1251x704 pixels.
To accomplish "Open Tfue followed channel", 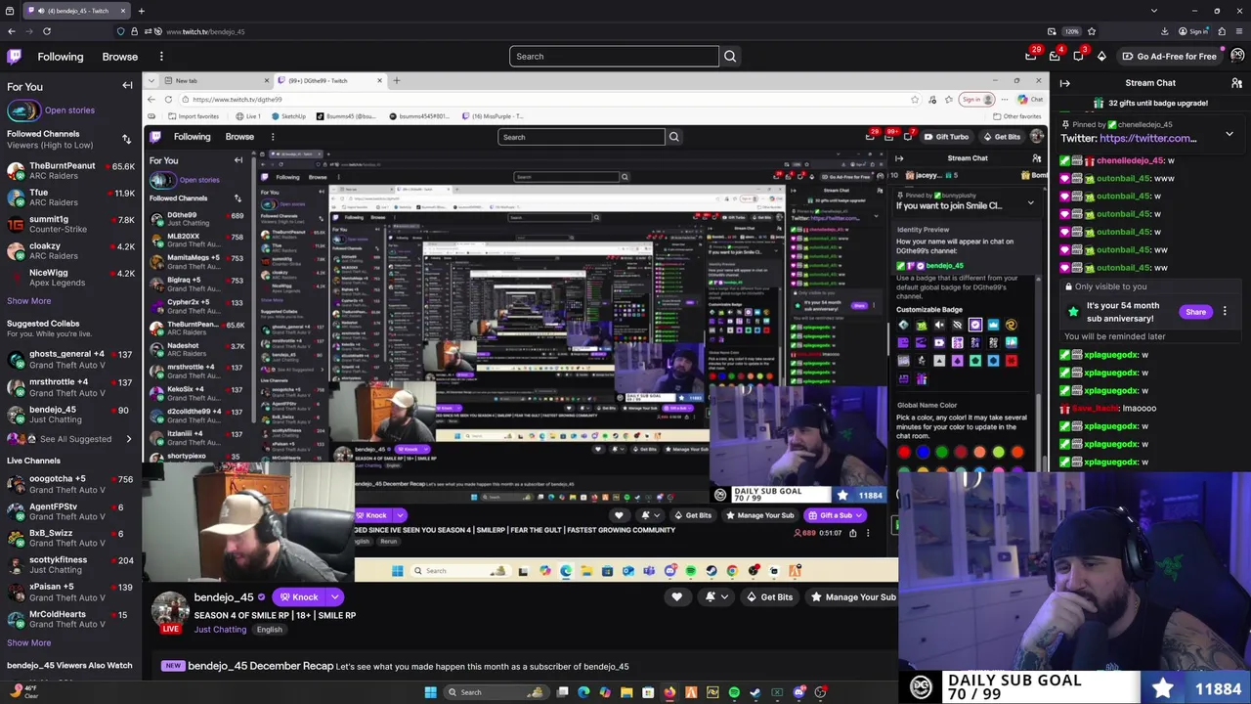I will point(70,198).
